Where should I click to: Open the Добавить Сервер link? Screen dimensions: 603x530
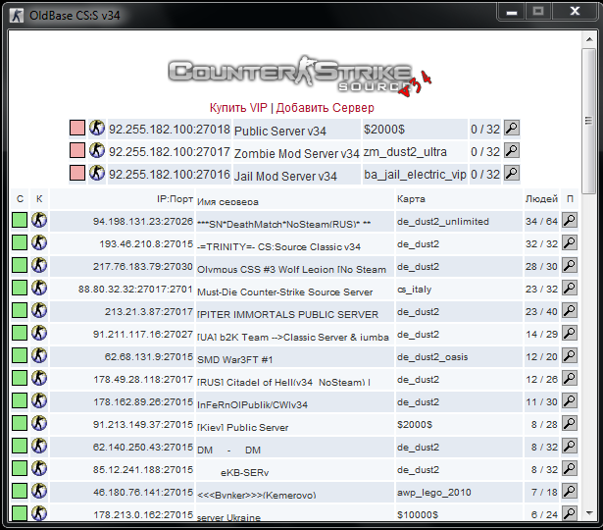coord(325,108)
